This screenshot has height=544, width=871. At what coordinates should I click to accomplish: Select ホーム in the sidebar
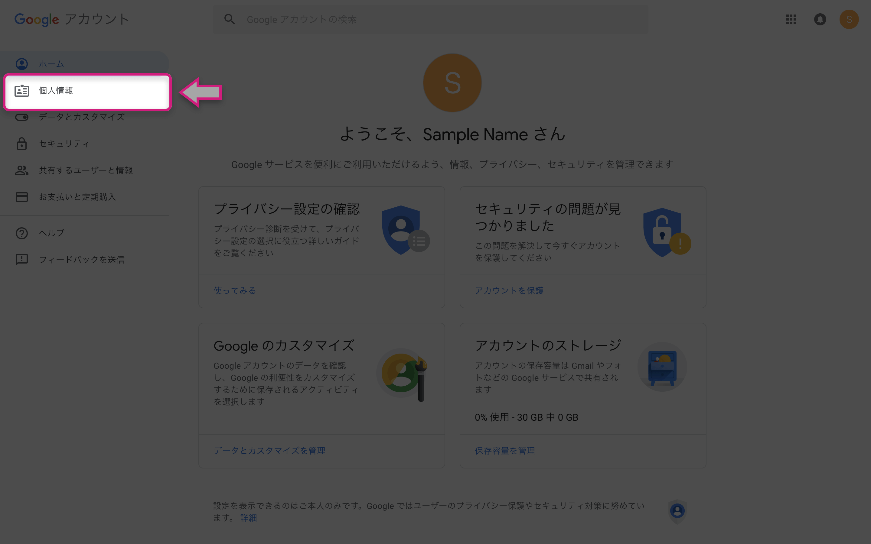(85, 64)
